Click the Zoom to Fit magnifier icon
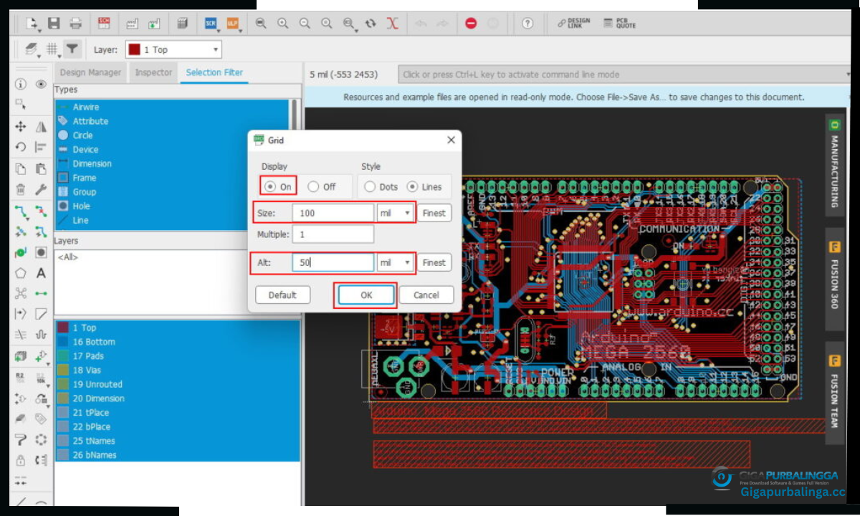860x516 pixels. [262, 24]
